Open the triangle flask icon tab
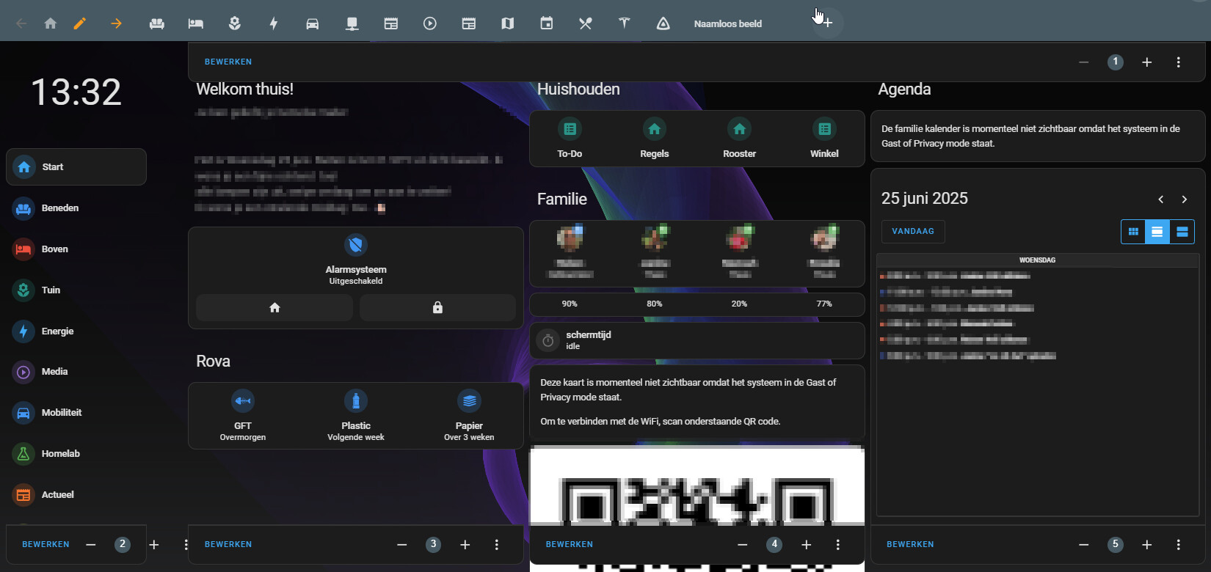Viewport: 1211px width, 572px height. coord(663,23)
